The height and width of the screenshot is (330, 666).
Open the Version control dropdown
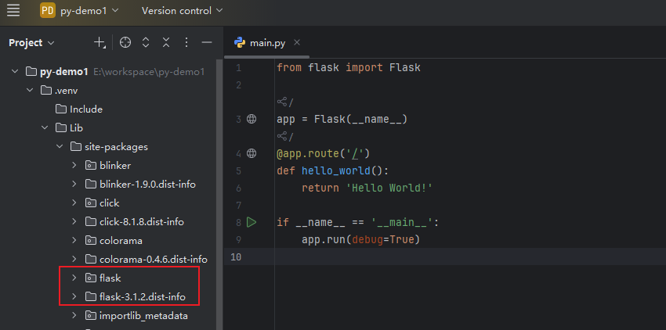(182, 11)
